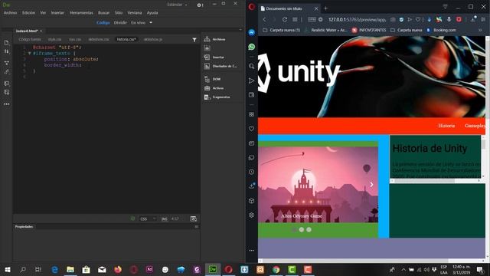Viewport: 490px width, 276px height.
Task: Select En vivo view
Action: pyautogui.click(x=138, y=22)
